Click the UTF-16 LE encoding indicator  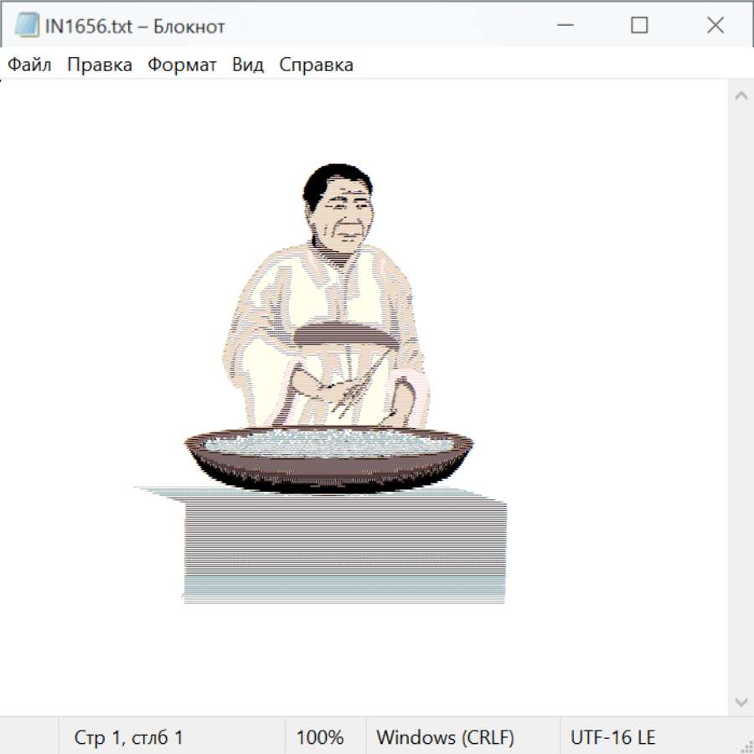pos(612,738)
